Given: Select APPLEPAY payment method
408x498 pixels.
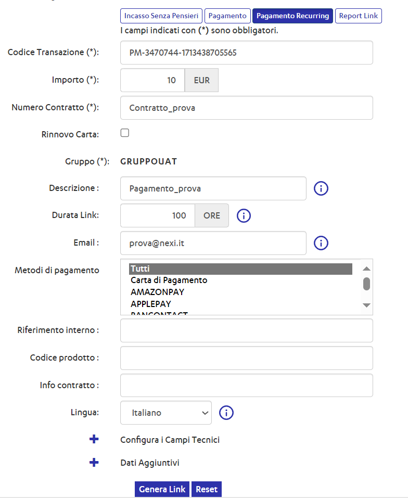Looking at the screenshot, I should (x=240, y=304).
